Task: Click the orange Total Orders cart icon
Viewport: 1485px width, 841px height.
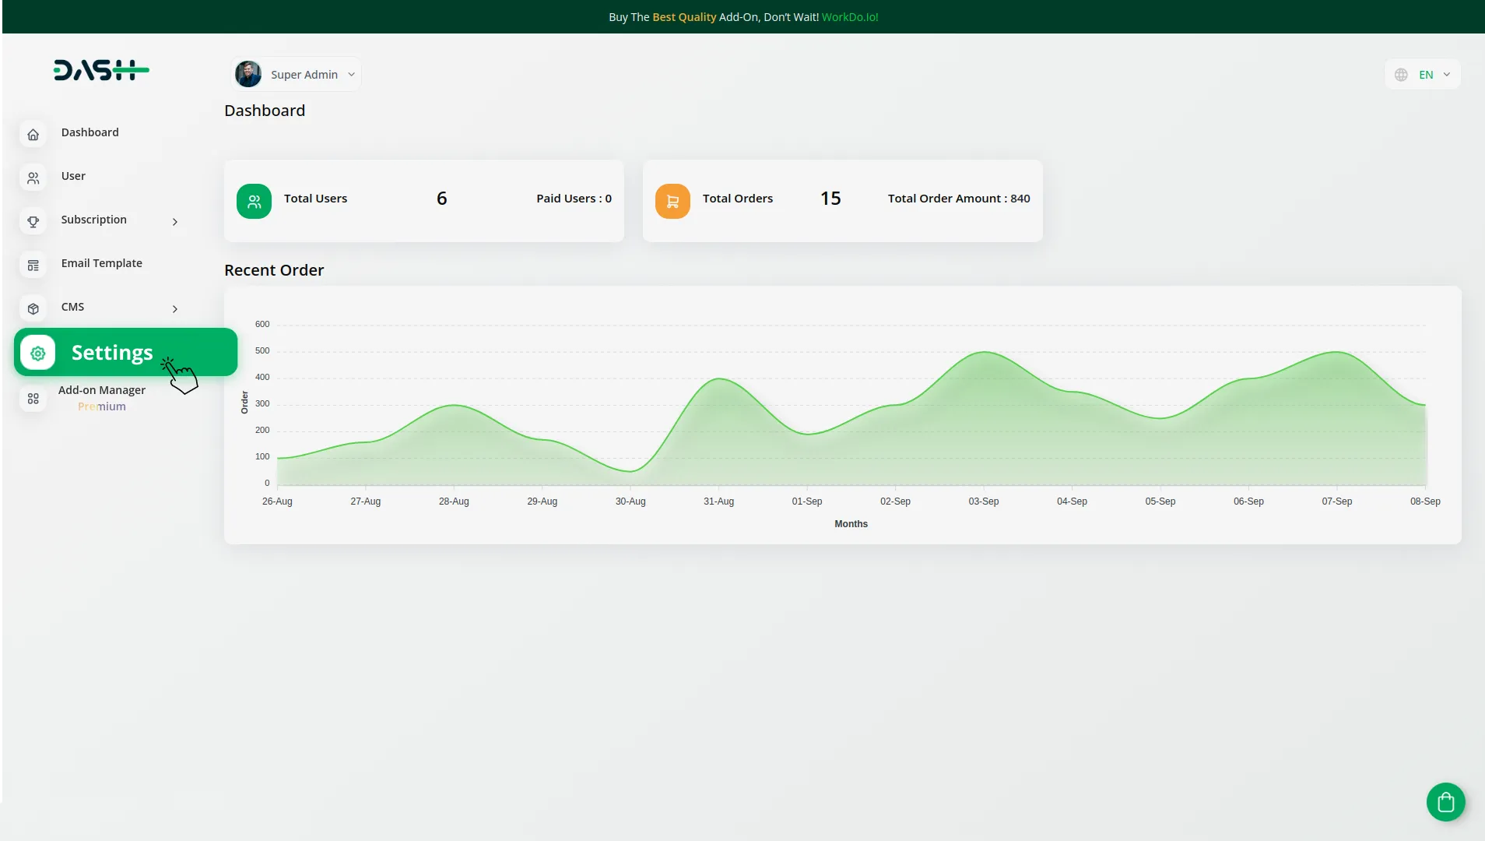Action: point(672,202)
